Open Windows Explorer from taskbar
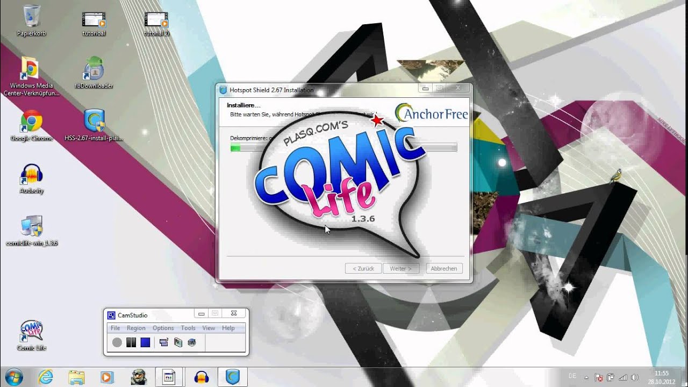This screenshot has height=387, width=688. 76,377
